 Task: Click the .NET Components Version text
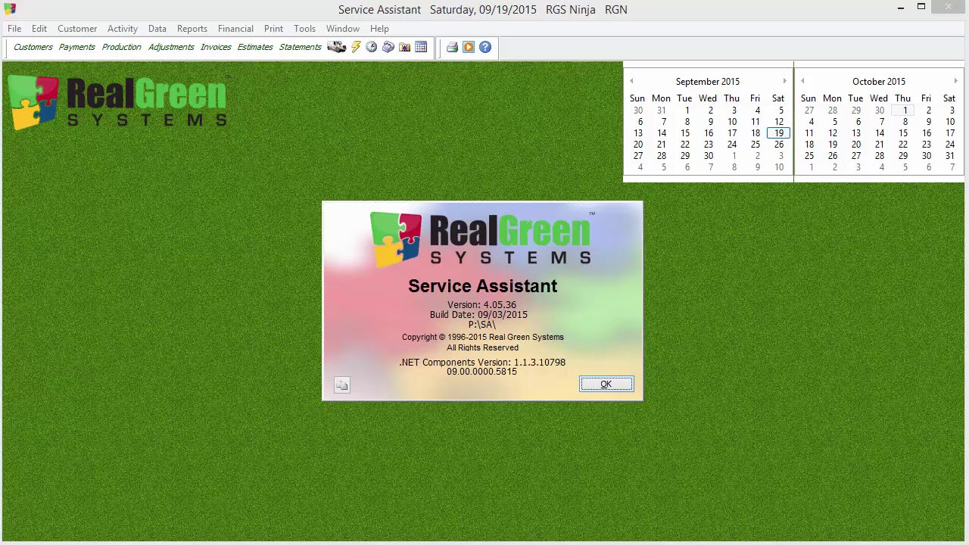[x=482, y=363]
